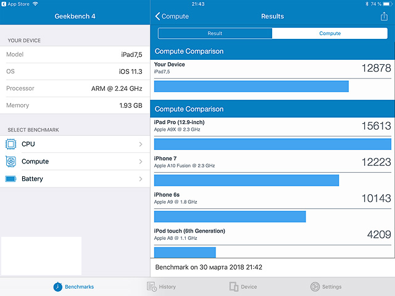Tap Apple A10 Fusion @ 2.3 GHz text

tap(185, 166)
